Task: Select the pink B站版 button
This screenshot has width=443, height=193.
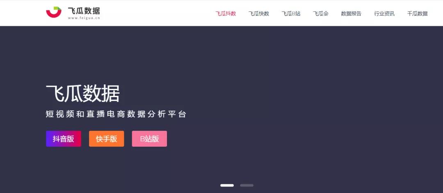Action: (149, 139)
